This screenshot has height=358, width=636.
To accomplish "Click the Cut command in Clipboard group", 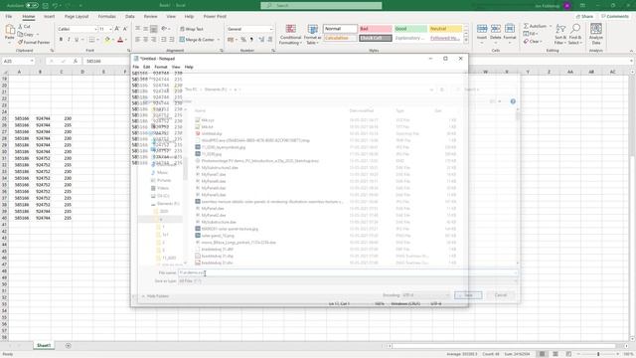I will pos(24,27).
